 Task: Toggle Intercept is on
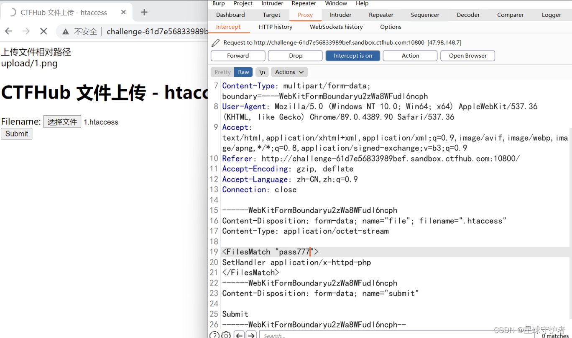tap(353, 56)
